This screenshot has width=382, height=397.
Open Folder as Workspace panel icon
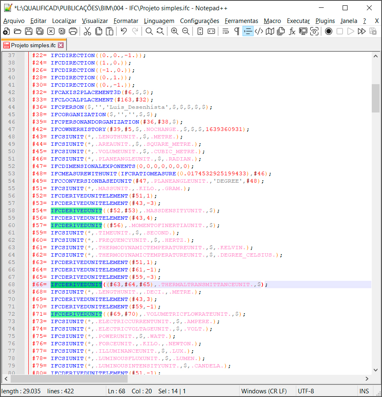coord(303,31)
